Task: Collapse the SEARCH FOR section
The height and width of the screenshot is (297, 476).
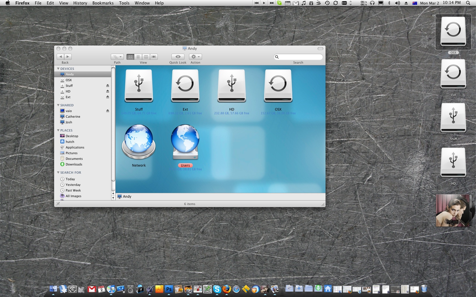Action: (58, 173)
